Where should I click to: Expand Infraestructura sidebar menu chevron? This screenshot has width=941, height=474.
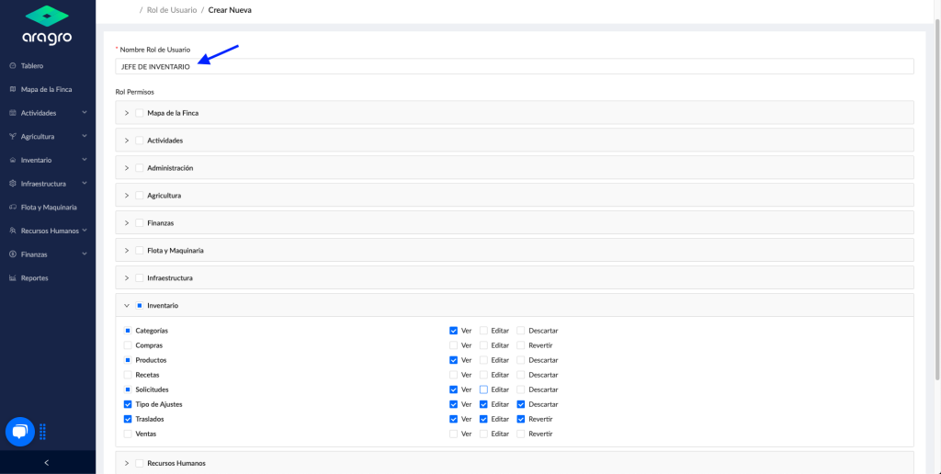(85, 183)
